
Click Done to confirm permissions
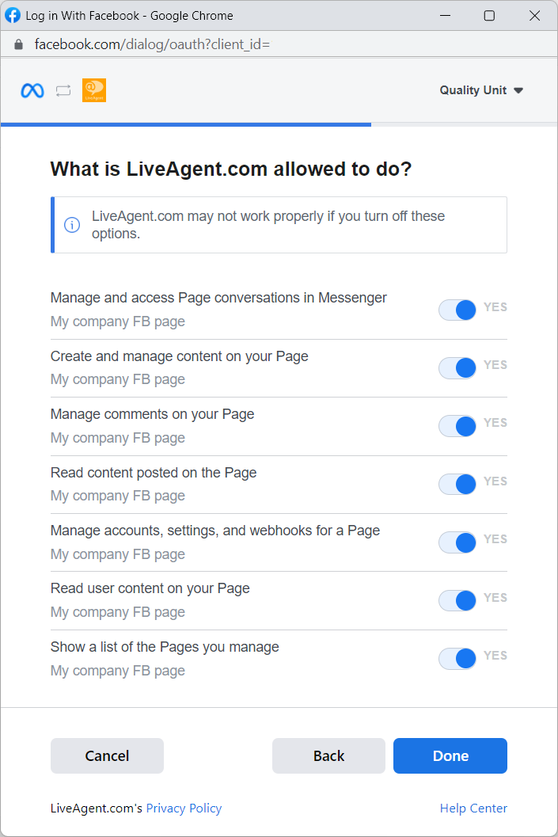coord(450,755)
